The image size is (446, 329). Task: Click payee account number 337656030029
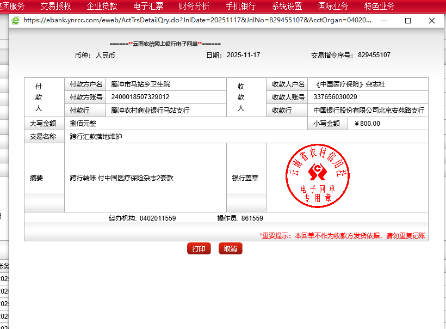pyautogui.click(x=336, y=97)
